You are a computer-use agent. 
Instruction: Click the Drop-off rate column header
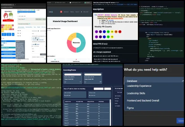pos(91,102)
